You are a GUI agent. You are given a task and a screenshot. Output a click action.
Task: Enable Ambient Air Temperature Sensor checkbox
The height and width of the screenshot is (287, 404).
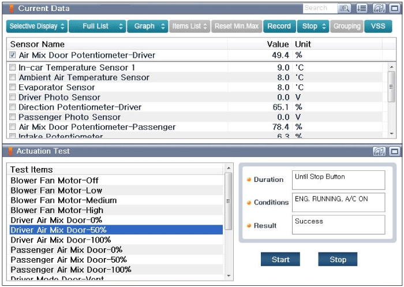[12, 77]
